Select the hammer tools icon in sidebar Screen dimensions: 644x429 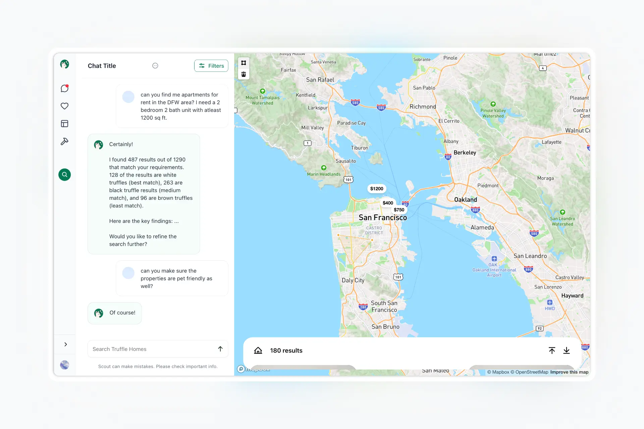[64, 141]
